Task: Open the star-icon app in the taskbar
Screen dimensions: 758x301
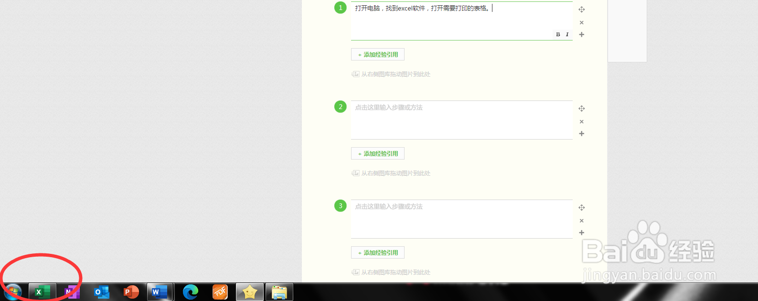Action: (250, 292)
